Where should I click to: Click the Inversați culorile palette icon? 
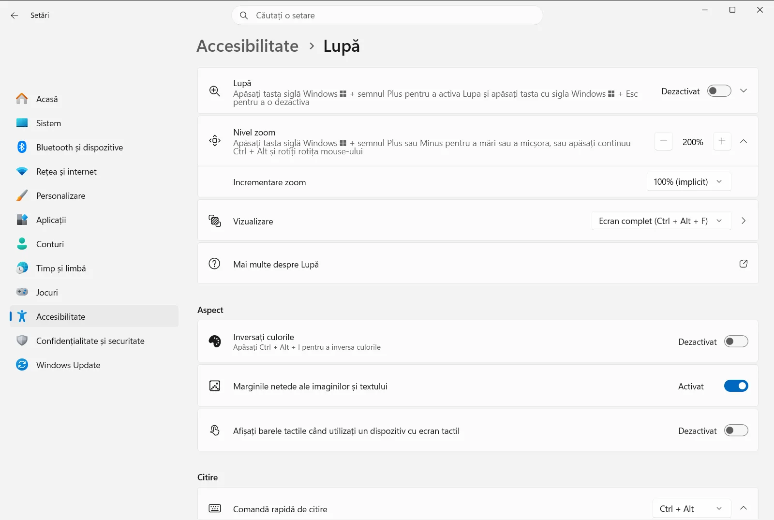point(215,342)
